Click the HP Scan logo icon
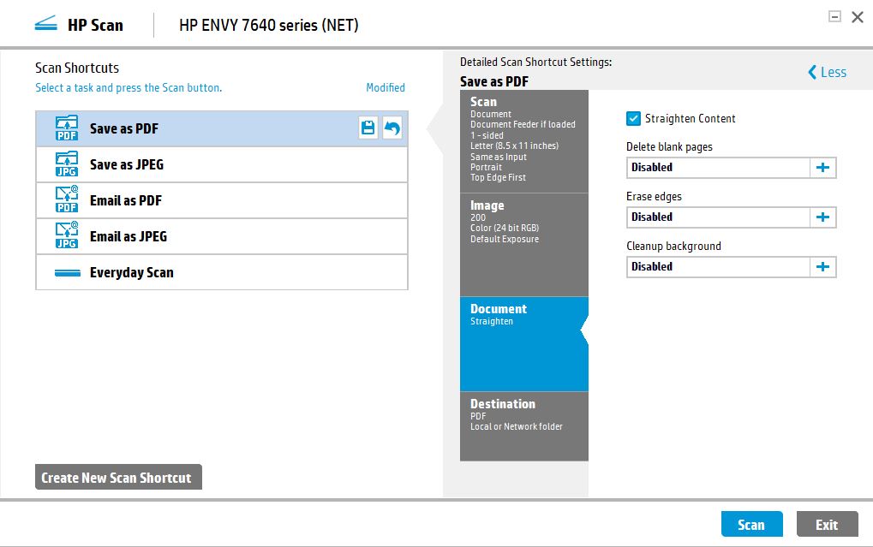Viewport: 873px width, 547px height. (x=45, y=24)
